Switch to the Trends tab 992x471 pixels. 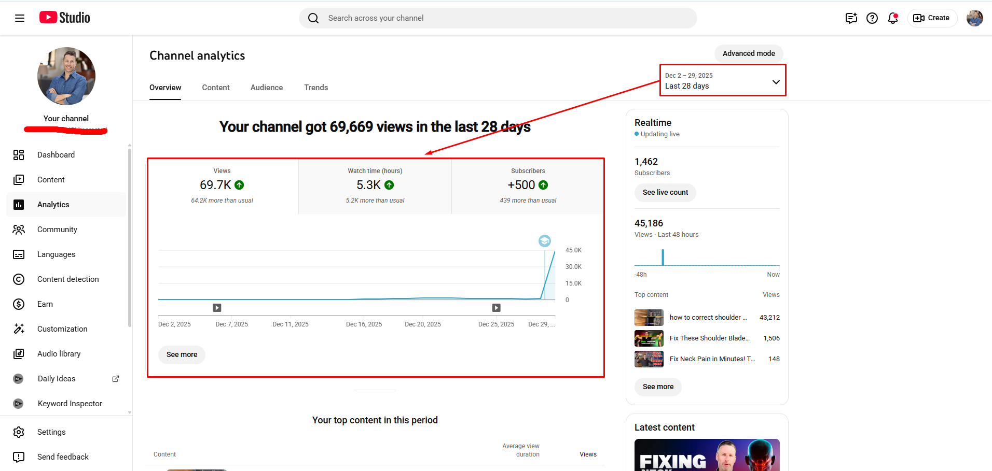click(316, 88)
